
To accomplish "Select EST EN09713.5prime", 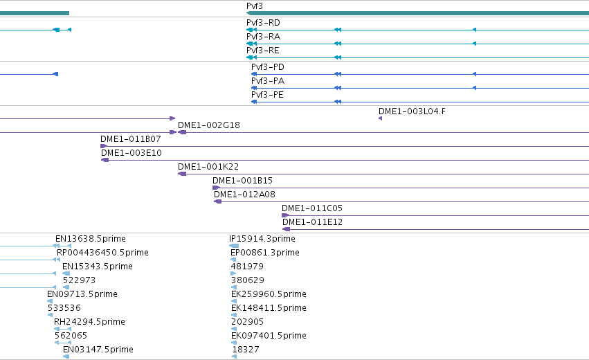I will 82,294.
